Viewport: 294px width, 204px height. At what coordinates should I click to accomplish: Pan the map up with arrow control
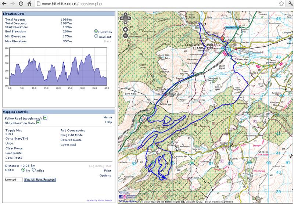(x=126, y=15)
